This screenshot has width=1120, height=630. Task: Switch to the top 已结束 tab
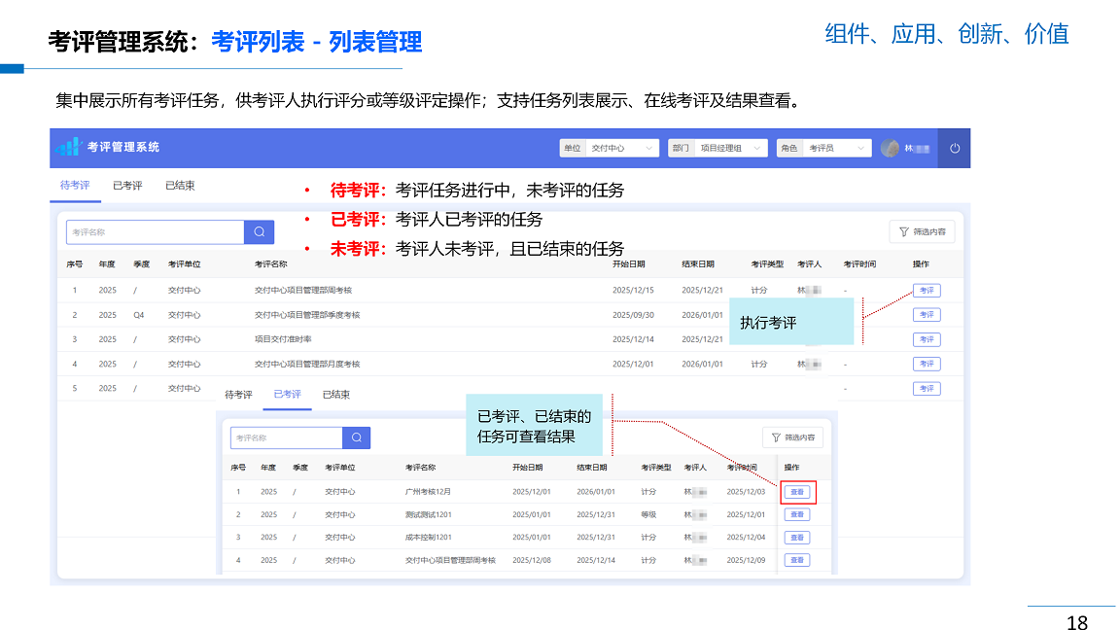[180, 186]
